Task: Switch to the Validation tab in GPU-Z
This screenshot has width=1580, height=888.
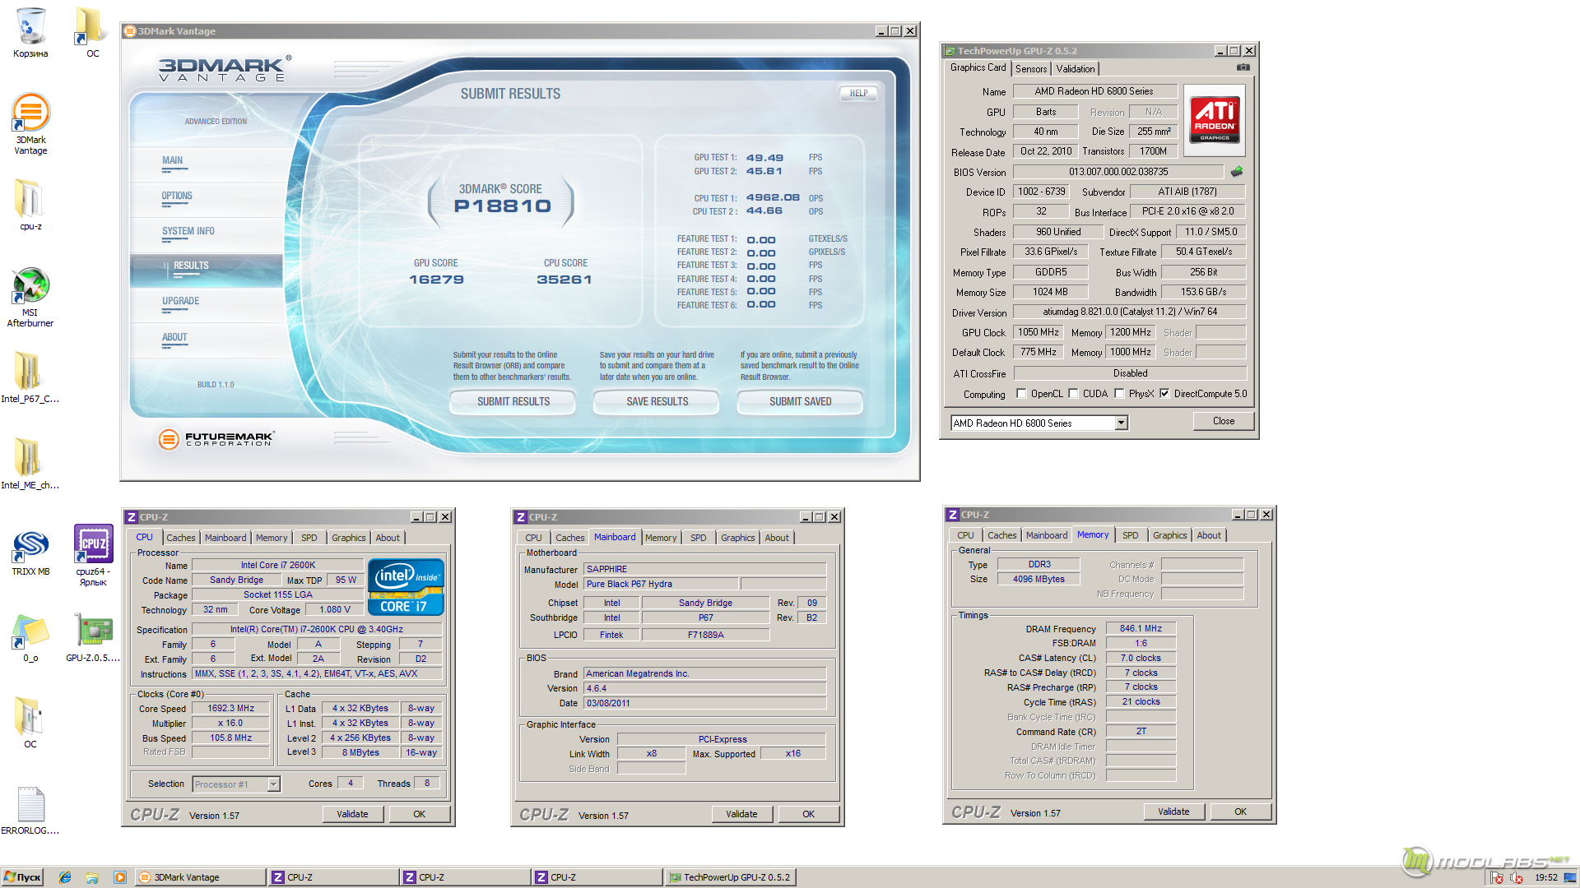Action: (x=1075, y=69)
